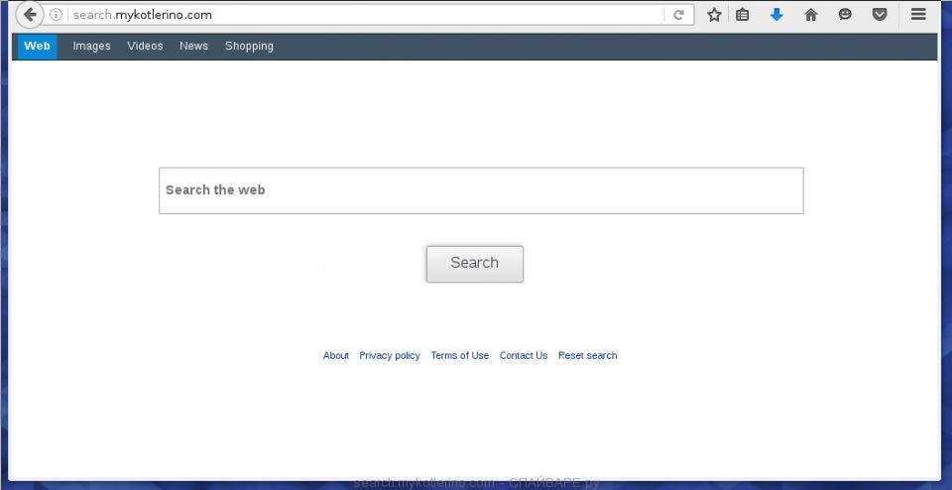Select the Web search tab
Screen dimensions: 952x490
click(37, 47)
